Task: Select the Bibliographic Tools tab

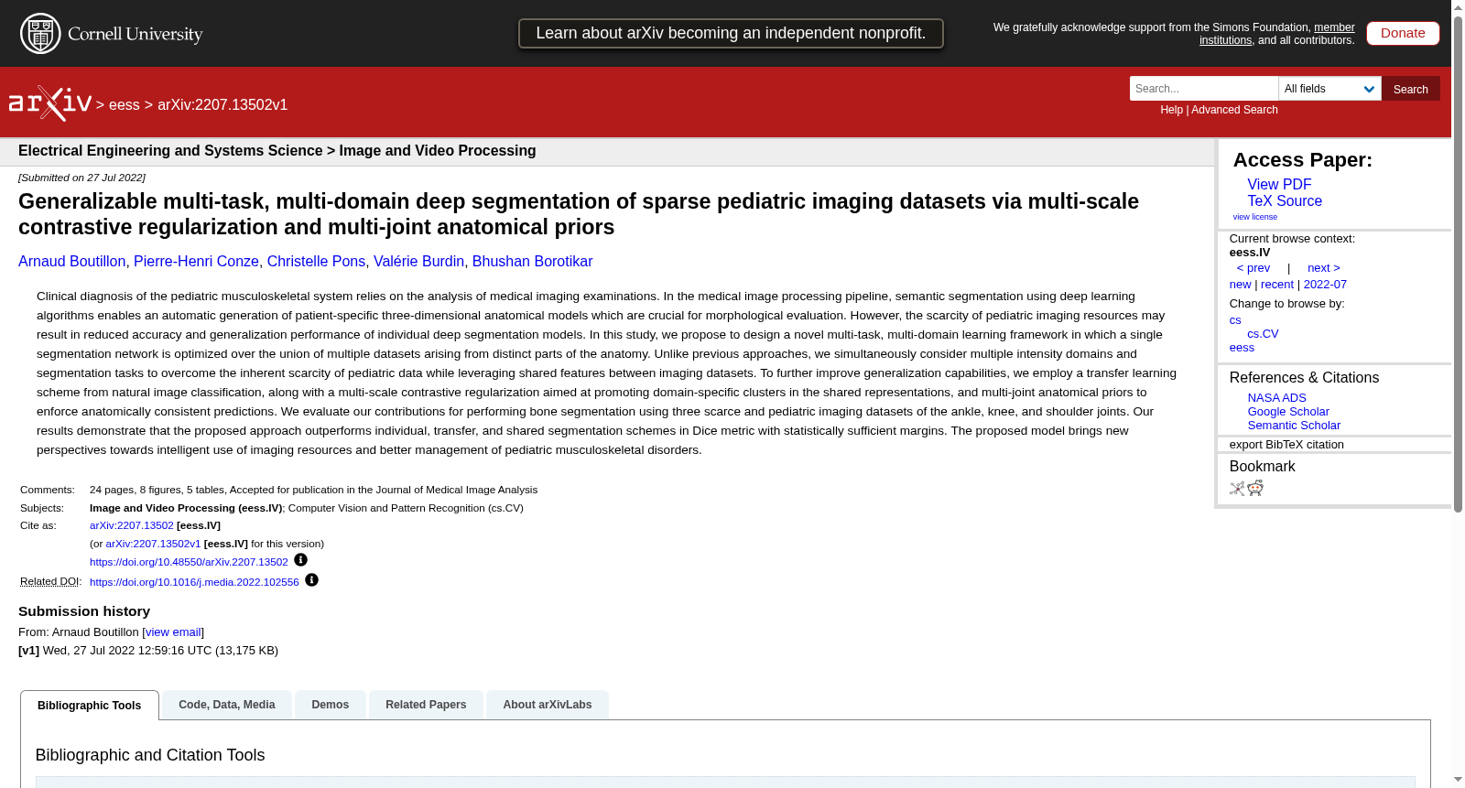Action: (90, 706)
